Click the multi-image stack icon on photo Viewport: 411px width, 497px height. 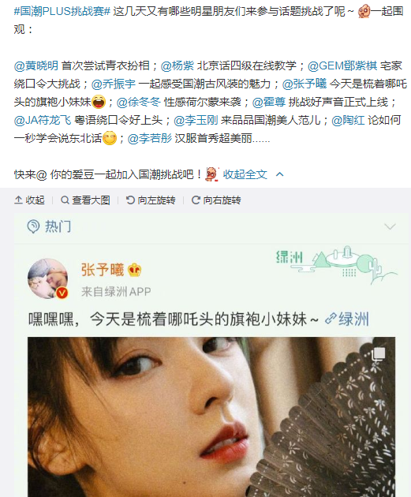pyautogui.click(x=379, y=353)
